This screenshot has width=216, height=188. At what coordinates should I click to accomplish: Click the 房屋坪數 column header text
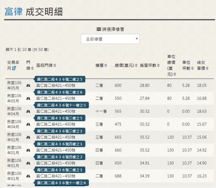point(148,65)
